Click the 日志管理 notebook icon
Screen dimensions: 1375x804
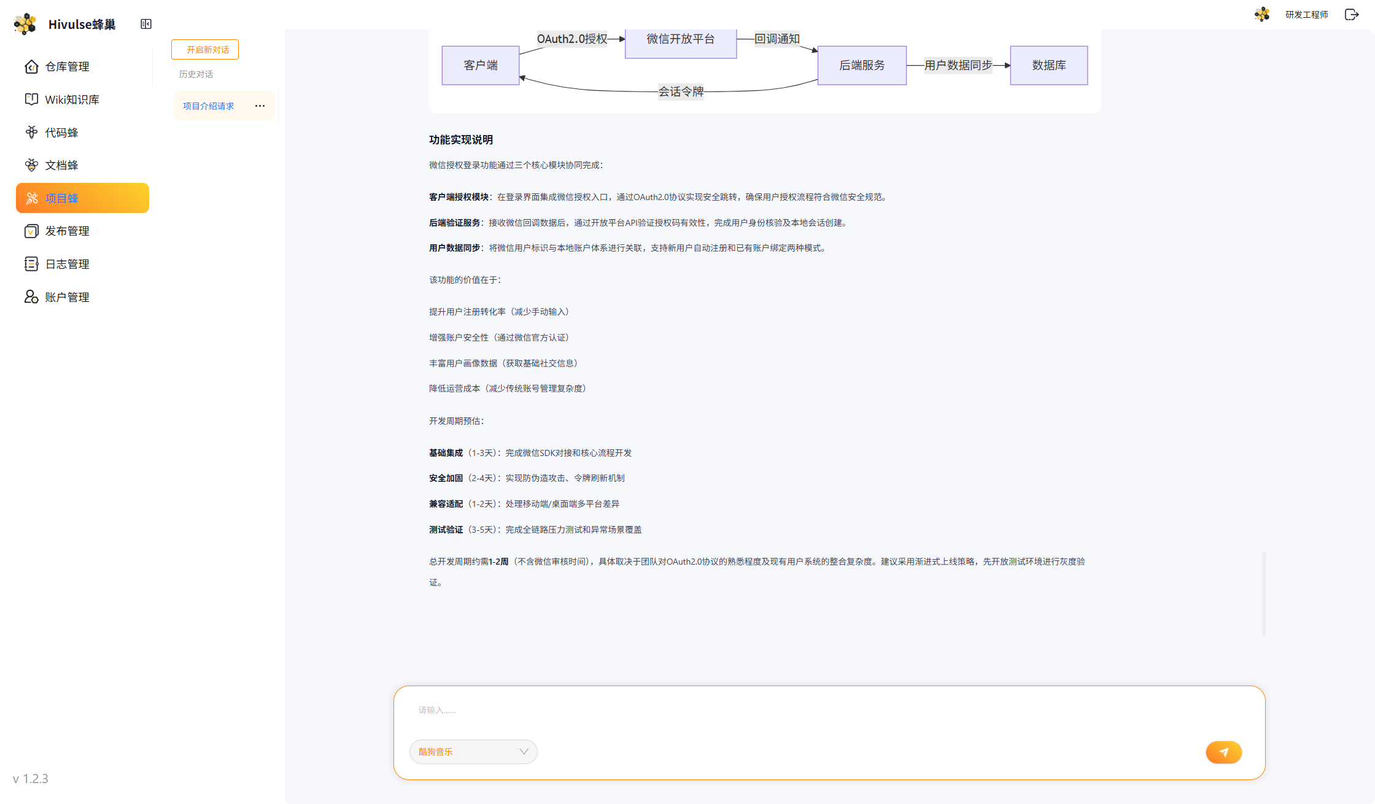tap(31, 264)
